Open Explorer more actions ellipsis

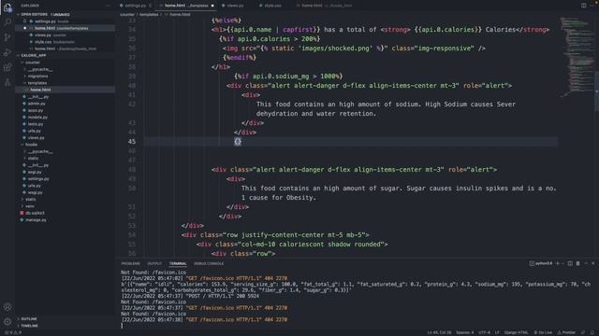tap(109, 6)
